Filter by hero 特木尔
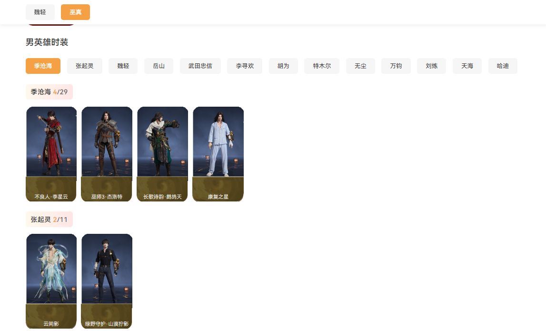546x331 pixels. click(322, 66)
